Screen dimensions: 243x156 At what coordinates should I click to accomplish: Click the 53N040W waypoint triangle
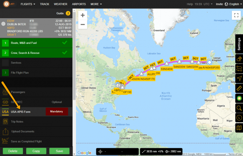167,63
